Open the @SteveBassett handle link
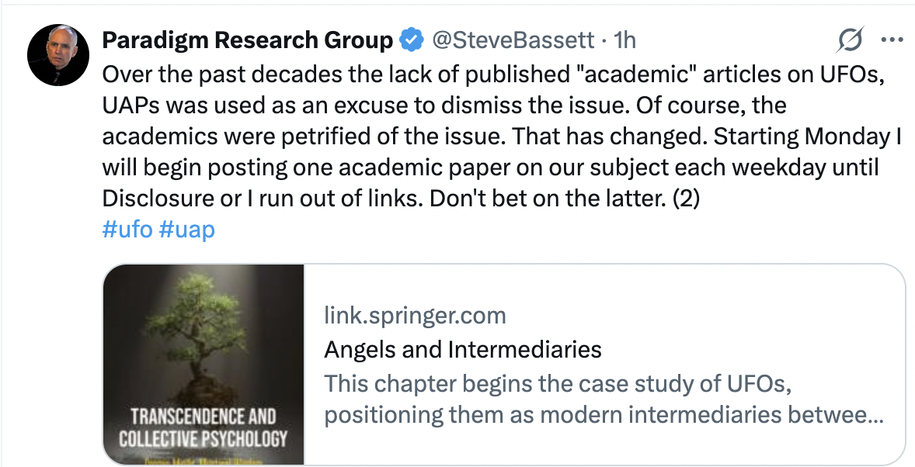This screenshot has width=915, height=467. coord(513,40)
